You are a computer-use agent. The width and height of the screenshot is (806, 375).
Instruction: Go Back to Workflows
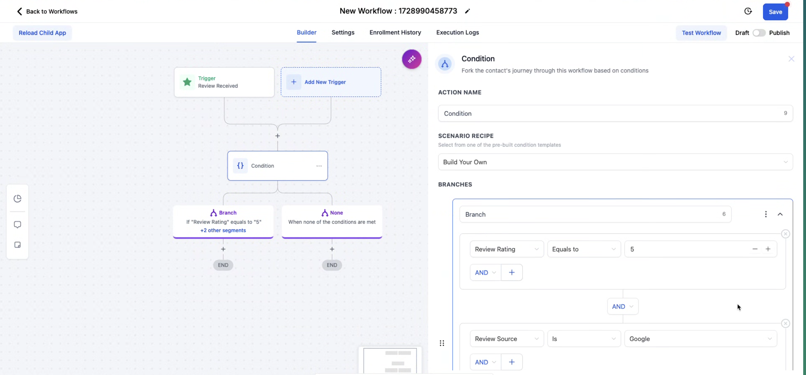pyautogui.click(x=47, y=11)
